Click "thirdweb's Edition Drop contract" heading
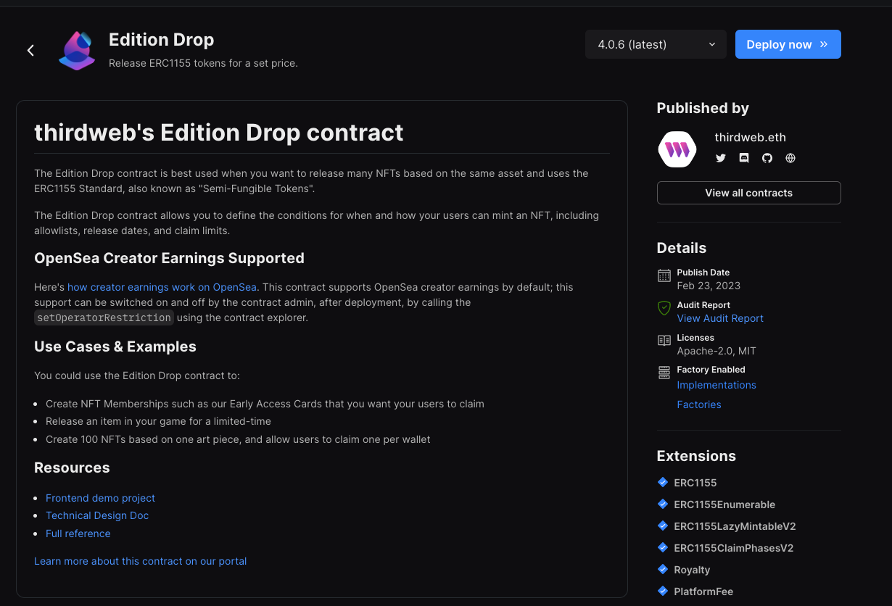This screenshot has height=606, width=892. coord(219,133)
